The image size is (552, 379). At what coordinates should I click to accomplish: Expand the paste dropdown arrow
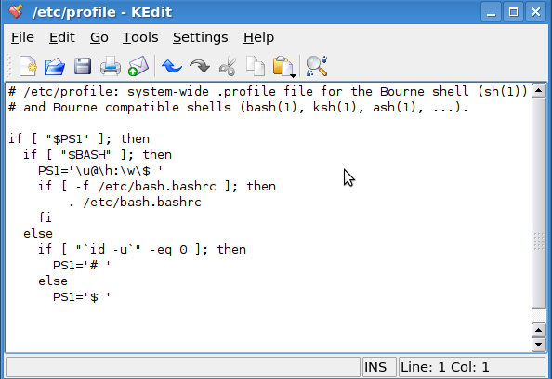pyautogui.click(x=293, y=75)
